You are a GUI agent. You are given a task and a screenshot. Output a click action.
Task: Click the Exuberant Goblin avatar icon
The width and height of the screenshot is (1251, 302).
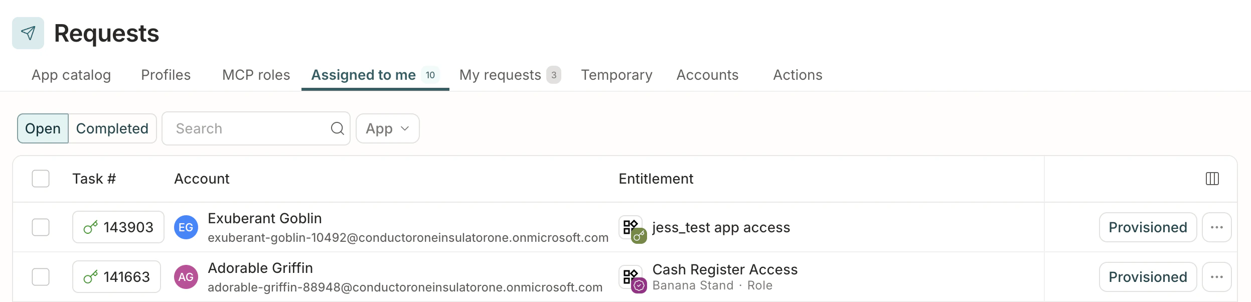click(x=186, y=227)
